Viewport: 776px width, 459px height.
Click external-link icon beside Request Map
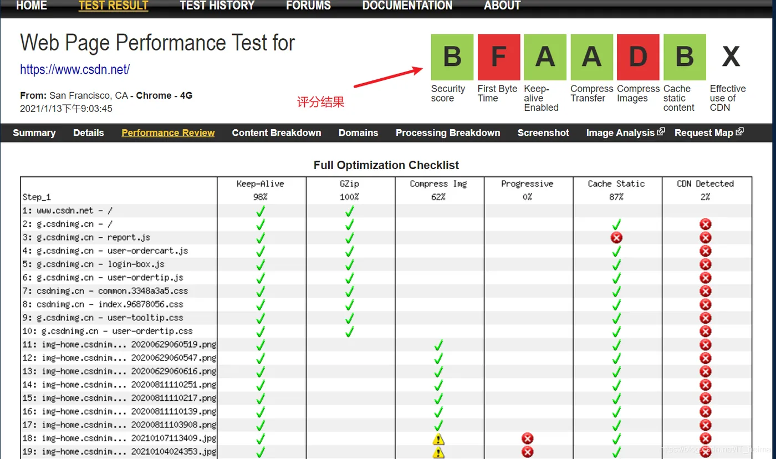pyautogui.click(x=739, y=132)
